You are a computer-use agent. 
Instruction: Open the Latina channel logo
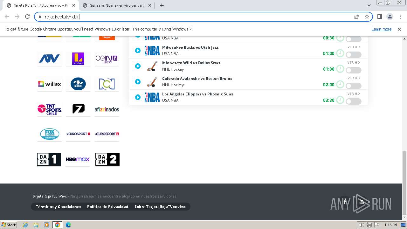[78, 59]
